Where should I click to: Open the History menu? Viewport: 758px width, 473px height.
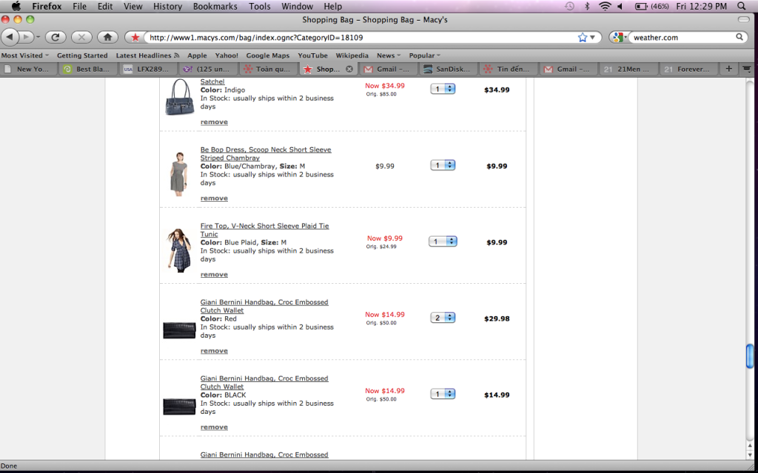point(167,7)
